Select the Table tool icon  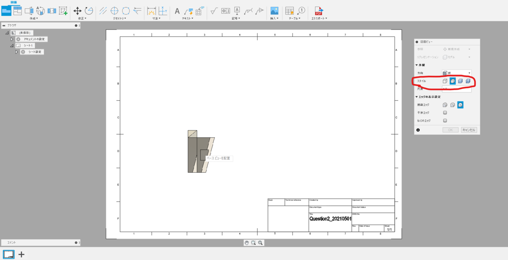(290, 11)
